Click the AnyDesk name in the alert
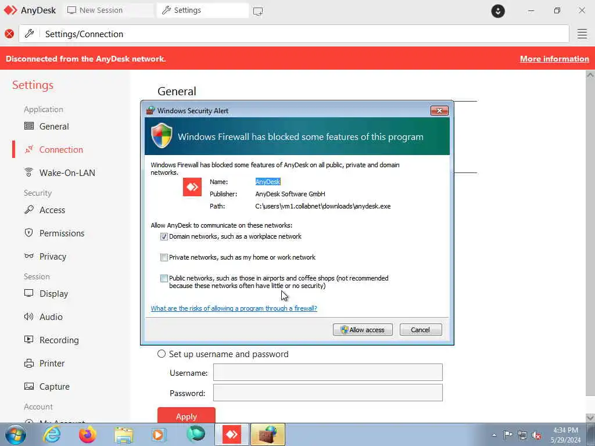 coord(267,182)
